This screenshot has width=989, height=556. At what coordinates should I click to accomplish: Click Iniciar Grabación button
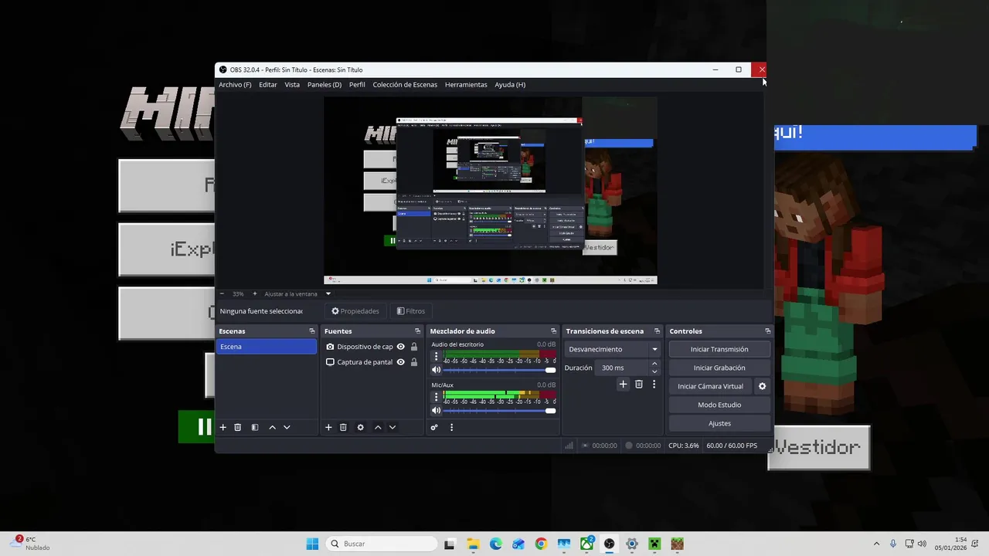(719, 368)
